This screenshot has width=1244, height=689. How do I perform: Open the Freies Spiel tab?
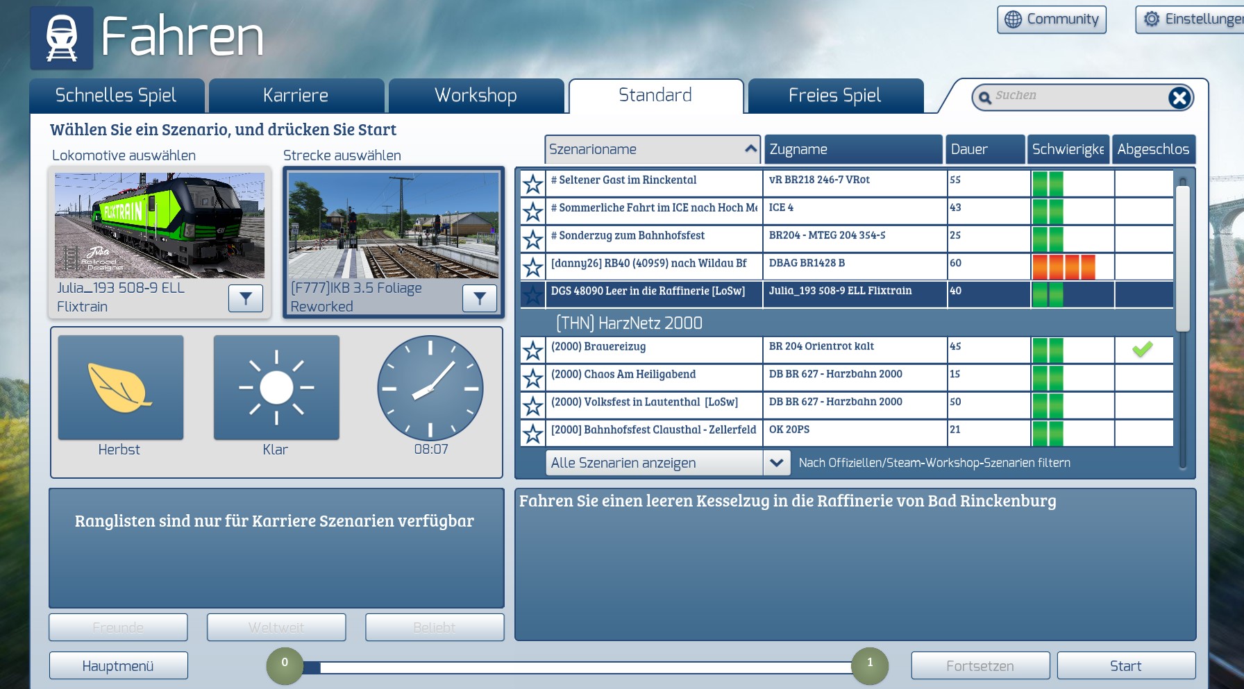click(x=835, y=96)
